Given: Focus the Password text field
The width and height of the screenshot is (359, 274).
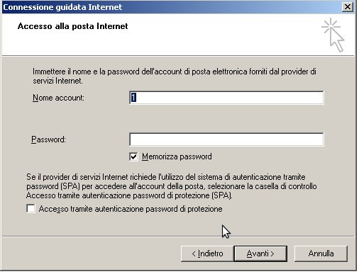Looking at the screenshot, I should tap(226, 139).
